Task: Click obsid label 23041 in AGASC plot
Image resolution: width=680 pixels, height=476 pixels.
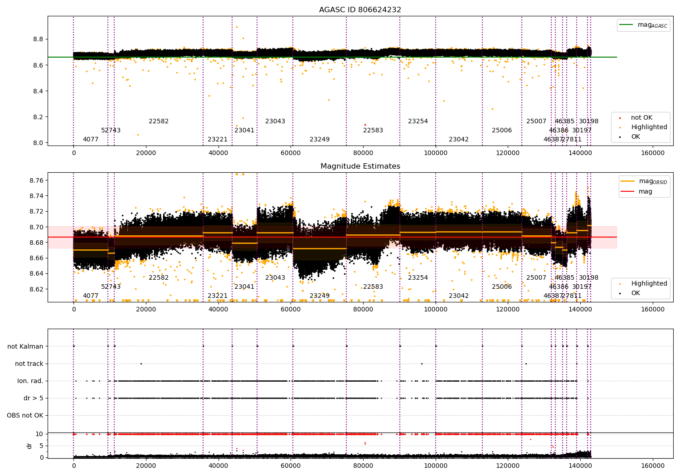Action: tap(244, 130)
